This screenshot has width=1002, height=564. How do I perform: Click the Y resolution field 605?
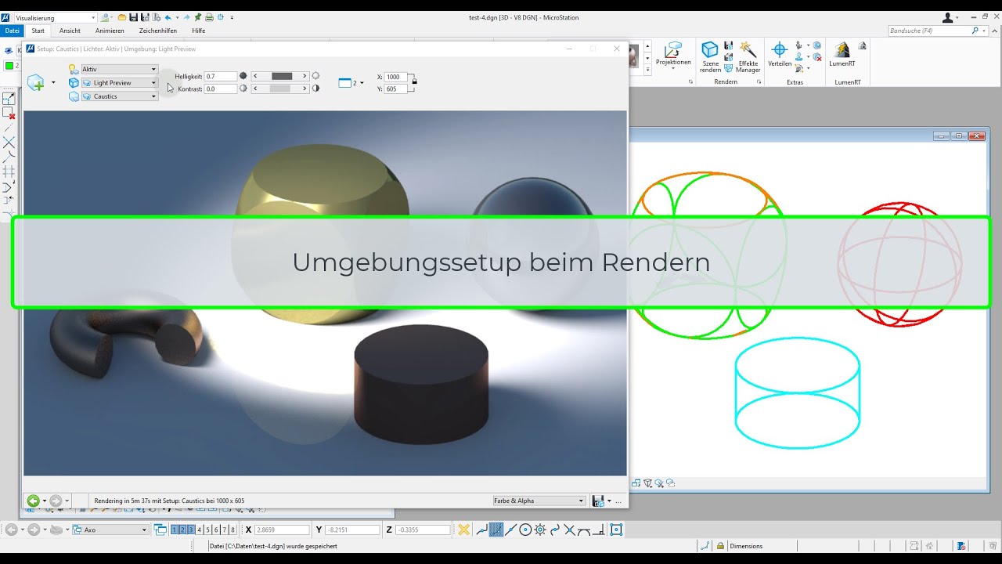(x=396, y=89)
